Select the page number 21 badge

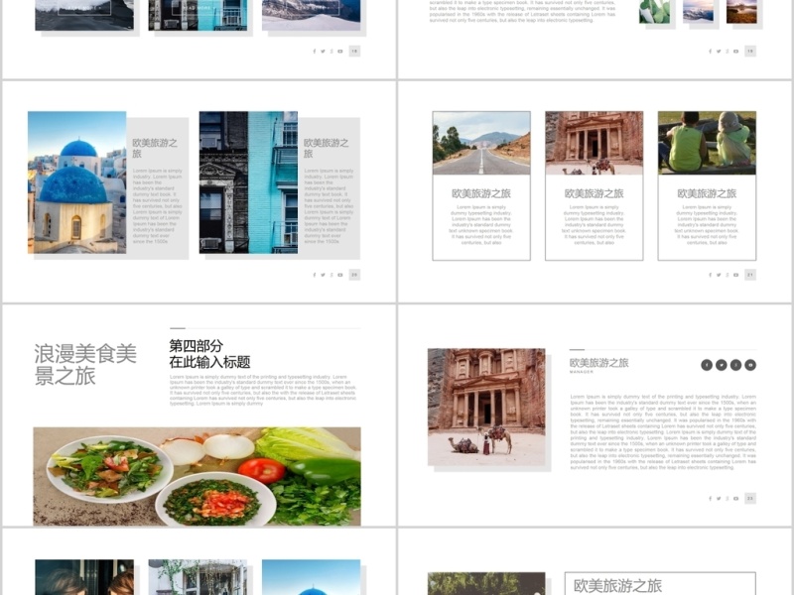[x=750, y=275]
